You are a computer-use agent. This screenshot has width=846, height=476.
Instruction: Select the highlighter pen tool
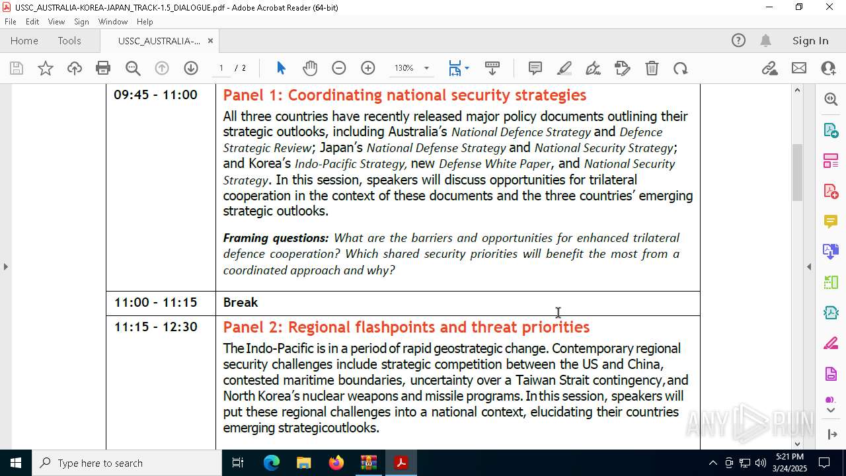[x=564, y=68]
